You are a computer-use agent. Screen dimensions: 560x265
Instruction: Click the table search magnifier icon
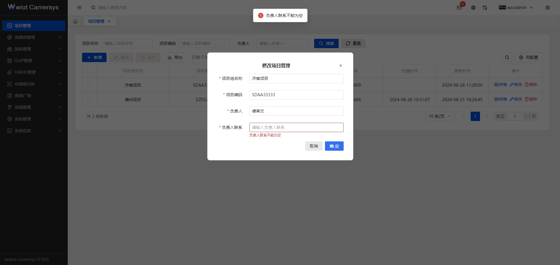click(x=507, y=57)
